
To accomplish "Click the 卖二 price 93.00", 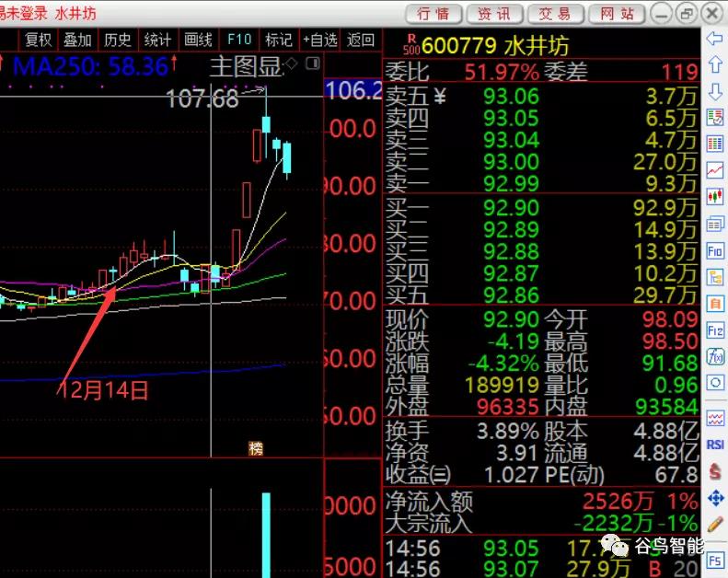I will click(511, 162).
